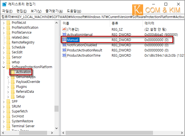Select the ProfileService folder icon
This screenshot has height=136, width=185.
click(8, 33)
